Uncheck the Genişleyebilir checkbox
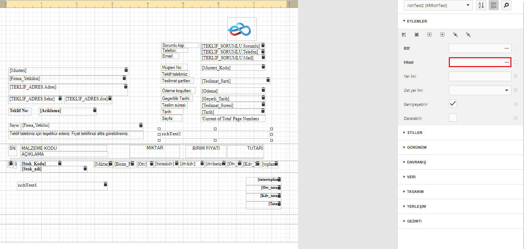This screenshot has width=524, height=249. tap(453, 104)
